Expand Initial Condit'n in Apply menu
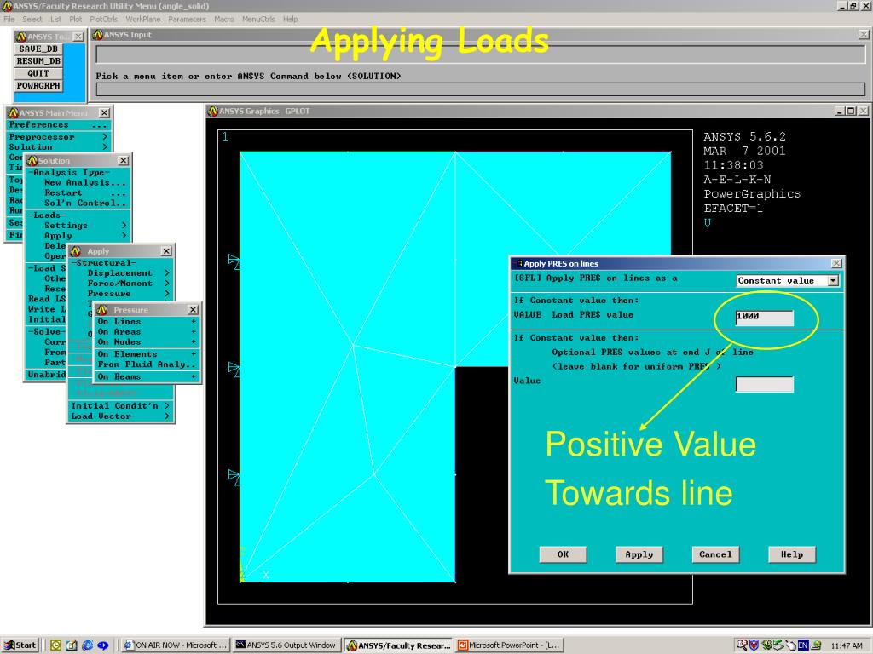The width and height of the screenshot is (873, 654). 119,406
